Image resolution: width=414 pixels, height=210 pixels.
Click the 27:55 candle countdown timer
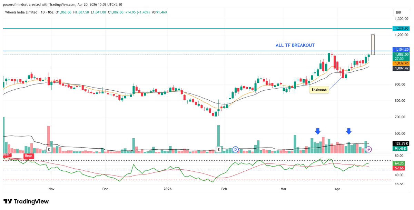coord(399,59)
